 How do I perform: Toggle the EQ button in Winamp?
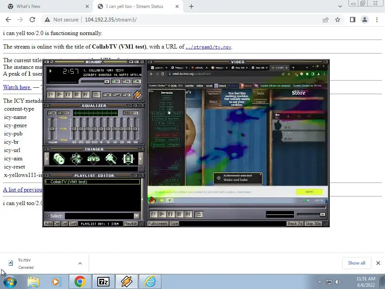116,82
